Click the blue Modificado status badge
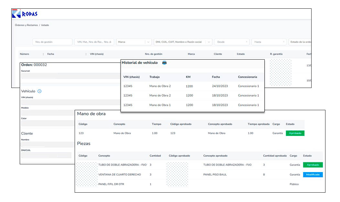The image size is (340, 202). [x=313, y=175]
